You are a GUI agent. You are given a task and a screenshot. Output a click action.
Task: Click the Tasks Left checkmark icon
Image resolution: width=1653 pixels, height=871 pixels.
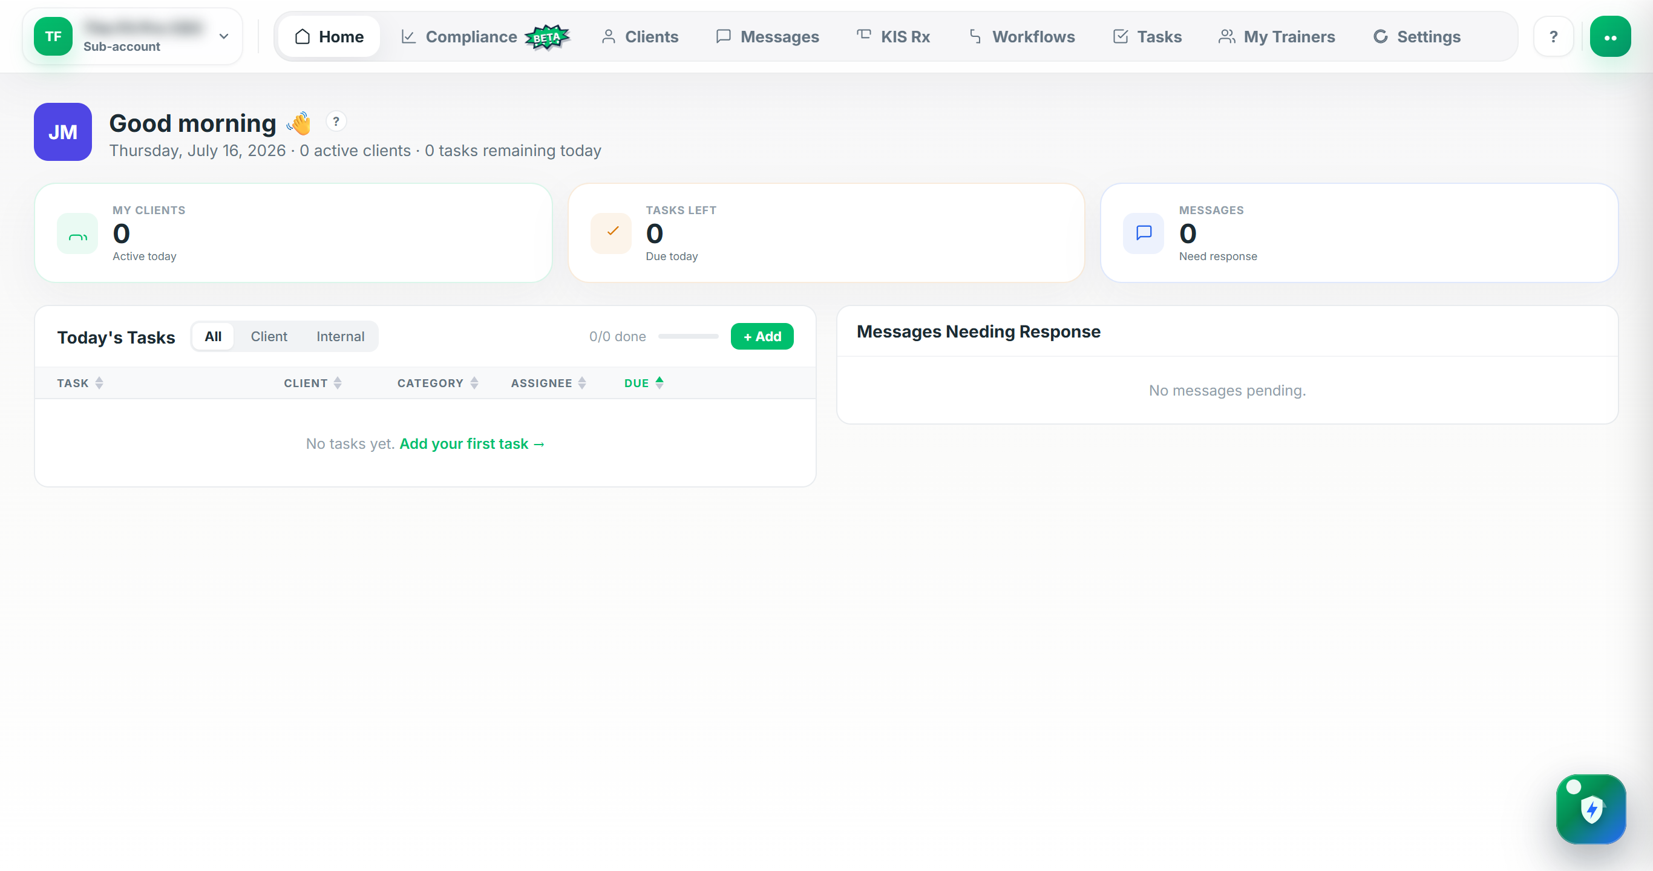coord(611,233)
